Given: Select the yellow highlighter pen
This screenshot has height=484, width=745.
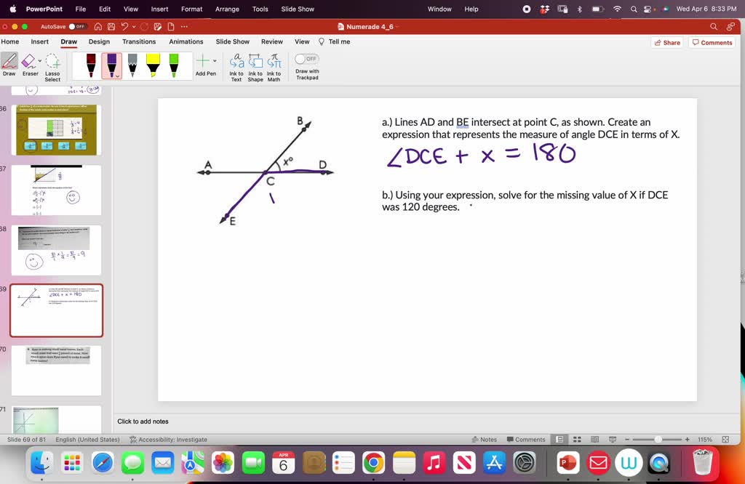Looking at the screenshot, I should coord(154,65).
